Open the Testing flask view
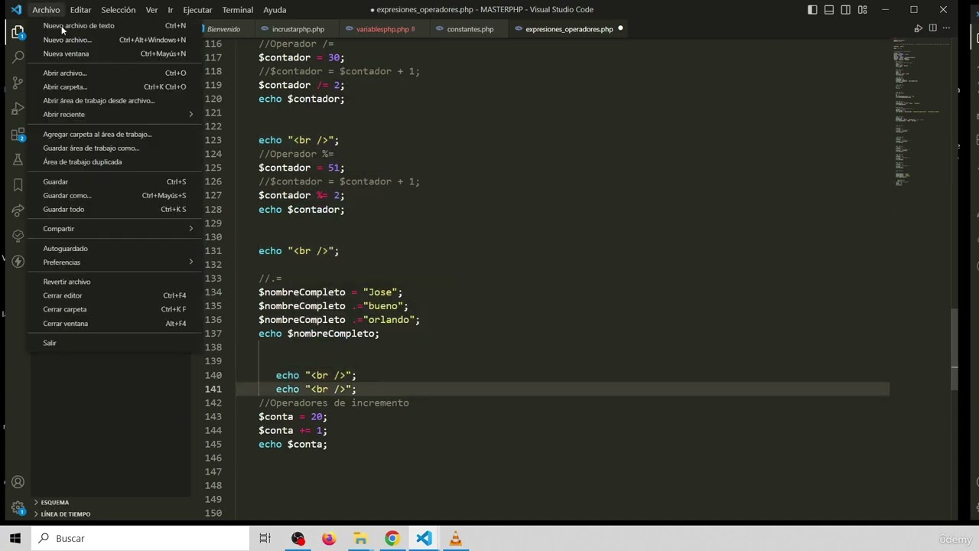Screen dimensions: 979x551 [18, 160]
